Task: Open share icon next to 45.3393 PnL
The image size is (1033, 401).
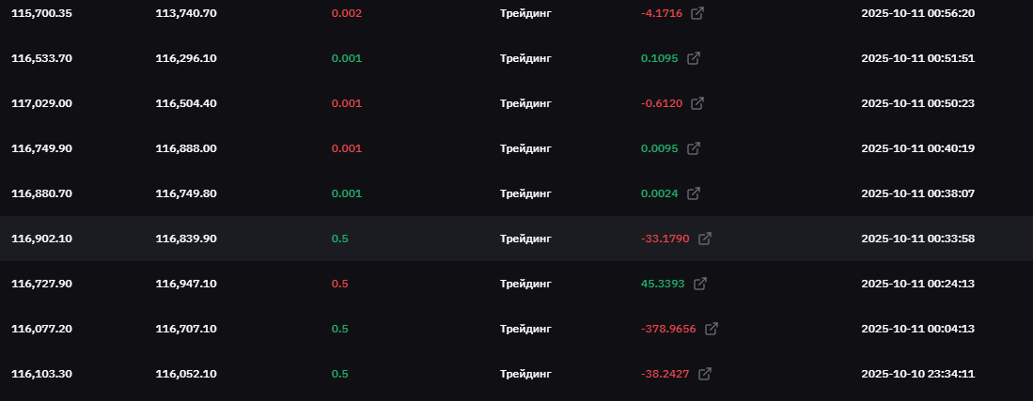Action: (699, 284)
